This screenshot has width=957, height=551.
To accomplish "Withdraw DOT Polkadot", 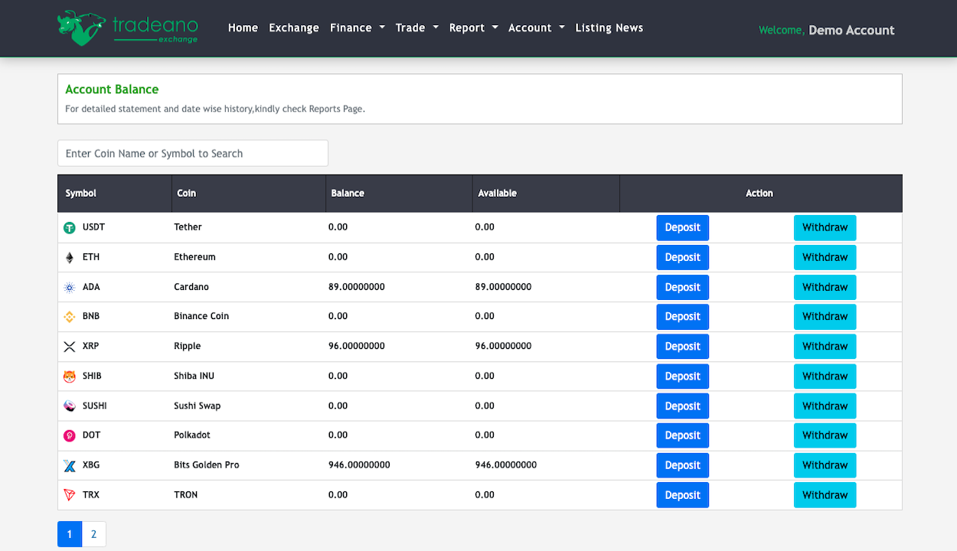I will 825,435.
